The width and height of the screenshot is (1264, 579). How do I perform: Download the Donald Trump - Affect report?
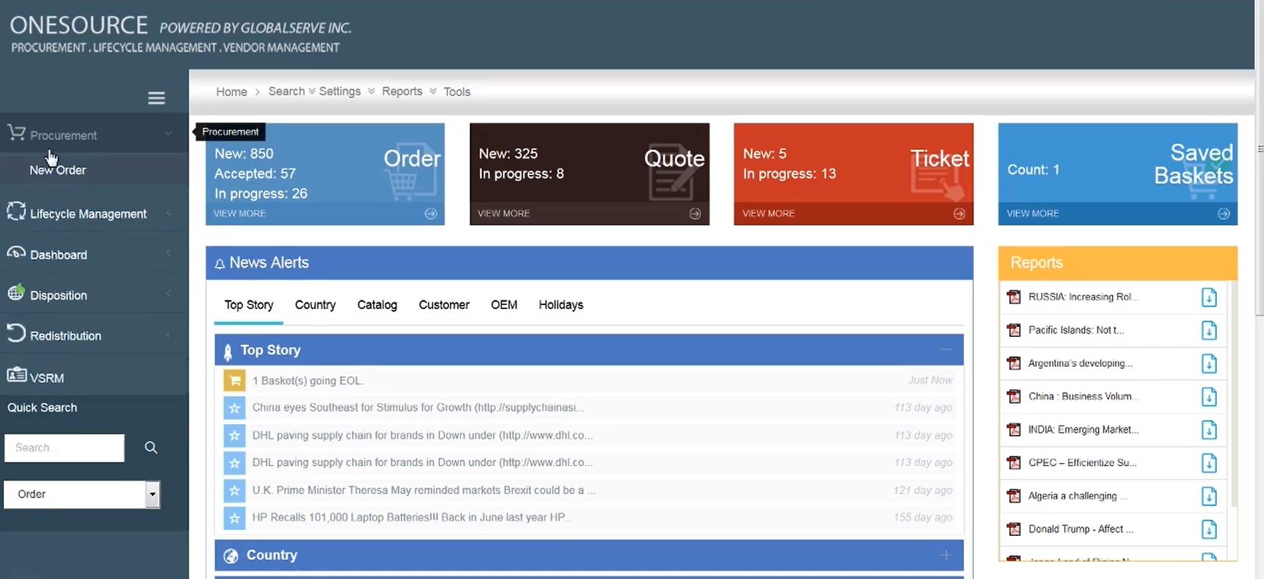click(1209, 529)
